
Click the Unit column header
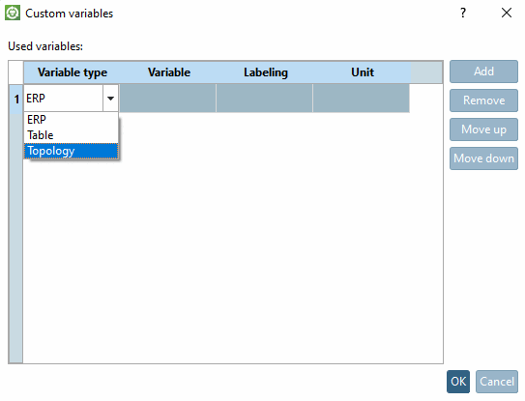tap(363, 72)
